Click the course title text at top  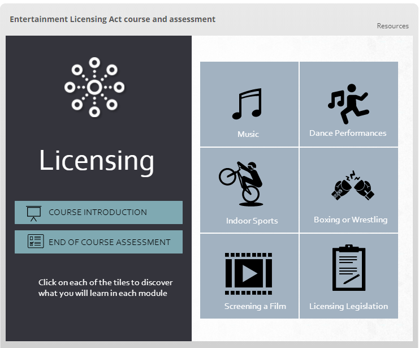pyautogui.click(x=113, y=19)
